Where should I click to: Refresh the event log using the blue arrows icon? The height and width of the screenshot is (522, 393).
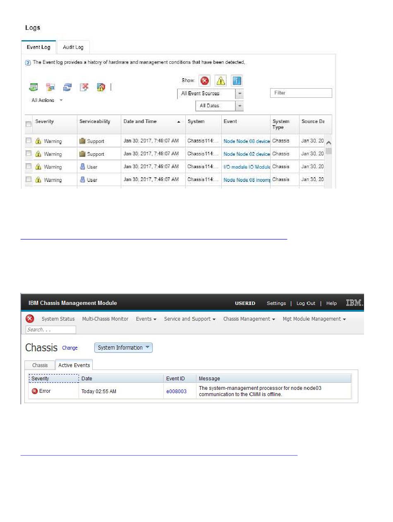click(67, 87)
